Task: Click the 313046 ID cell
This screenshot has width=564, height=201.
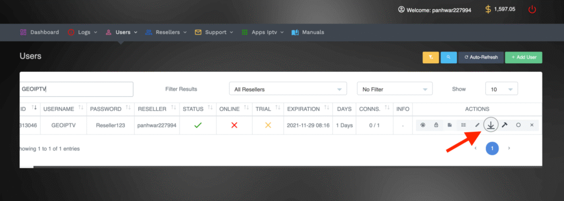Action: [30, 126]
